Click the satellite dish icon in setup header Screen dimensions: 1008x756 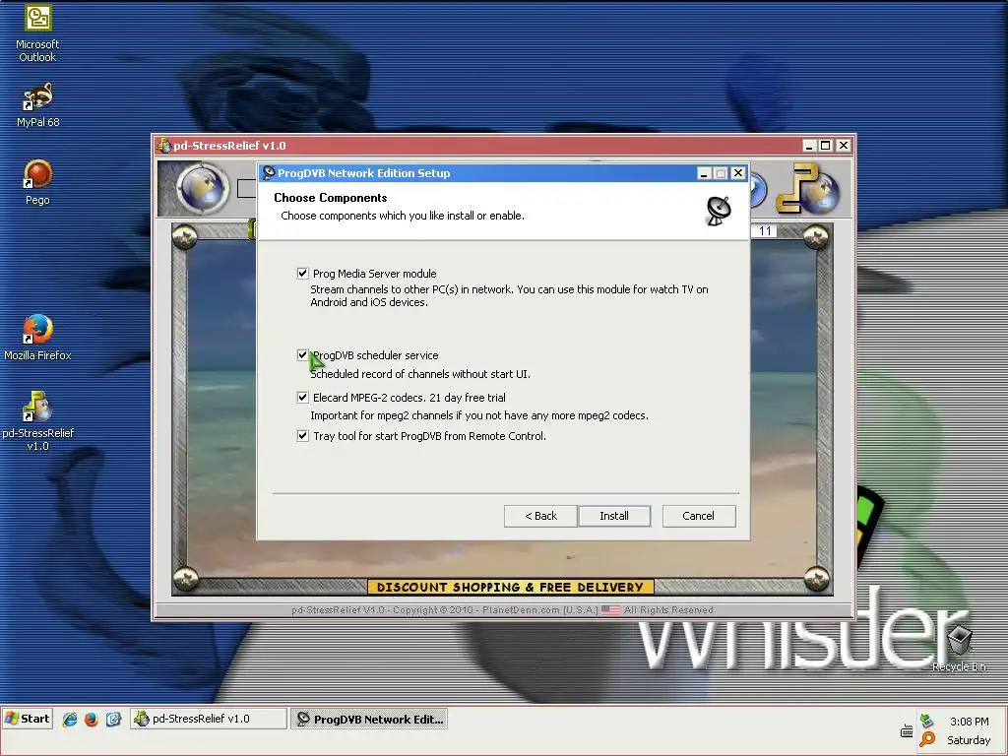click(719, 211)
